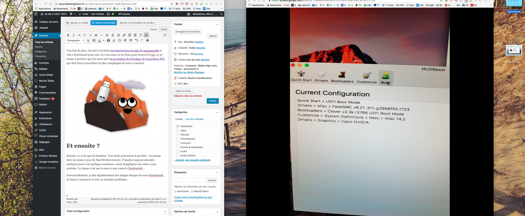Underline the selected text
525x216 pixels.
click(x=88, y=40)
